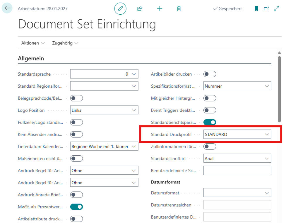
Task: Click the pencil edit icon
Action: point(120,9)
